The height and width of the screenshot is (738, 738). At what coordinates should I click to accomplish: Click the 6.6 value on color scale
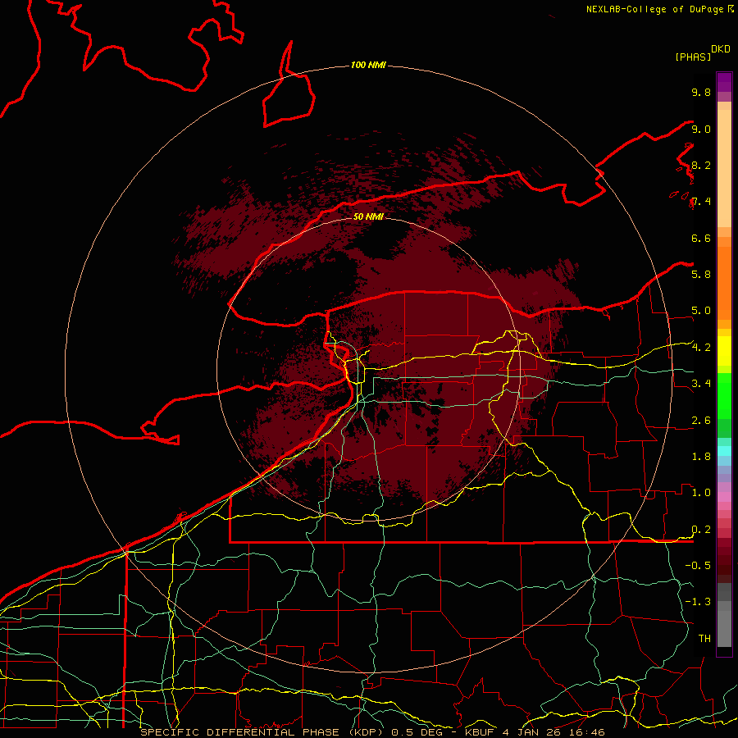click(701, 238)
